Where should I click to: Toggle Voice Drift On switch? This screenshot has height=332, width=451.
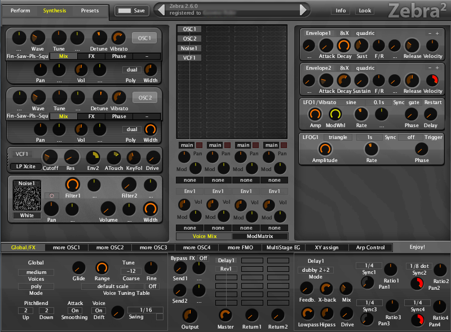(99, 311)
